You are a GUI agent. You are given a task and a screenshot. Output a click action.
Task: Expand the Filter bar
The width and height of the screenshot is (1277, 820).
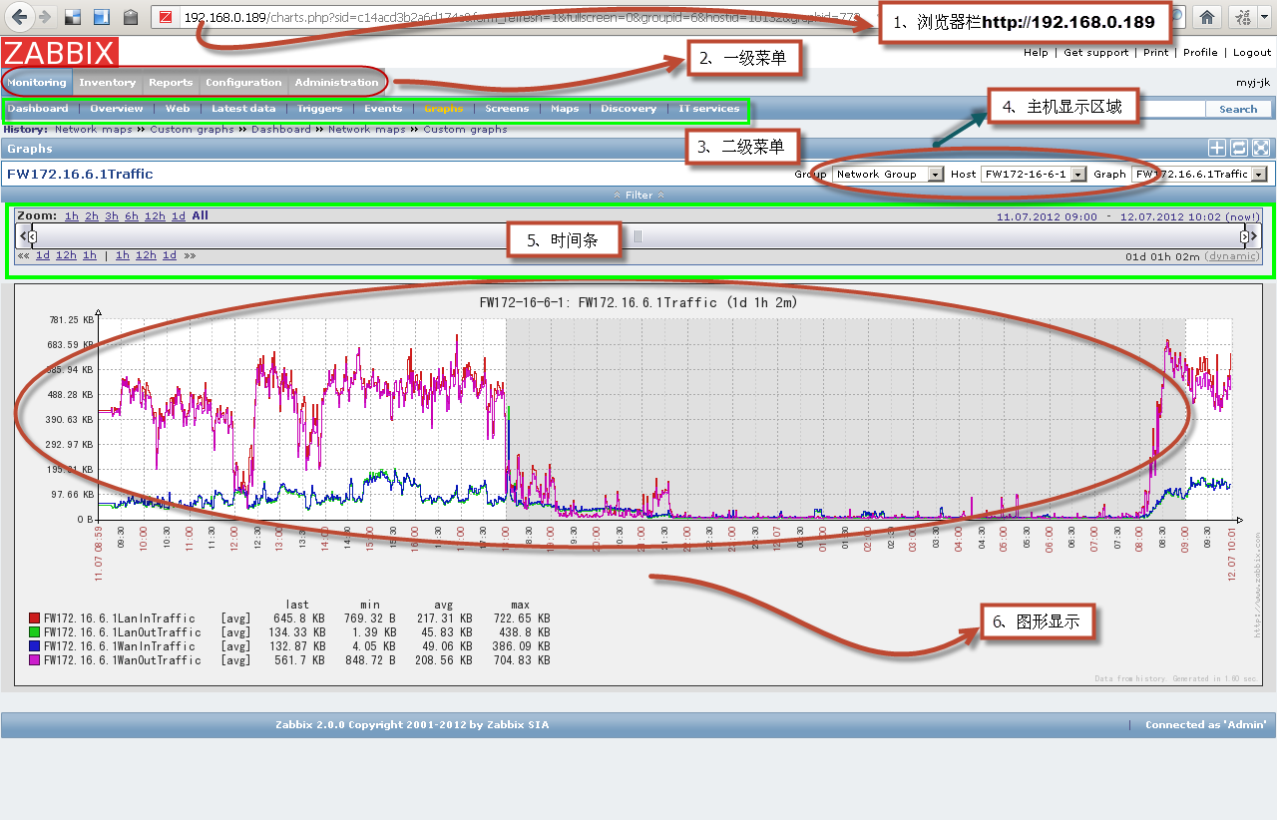pyautogui.click(x=638, y=196)
